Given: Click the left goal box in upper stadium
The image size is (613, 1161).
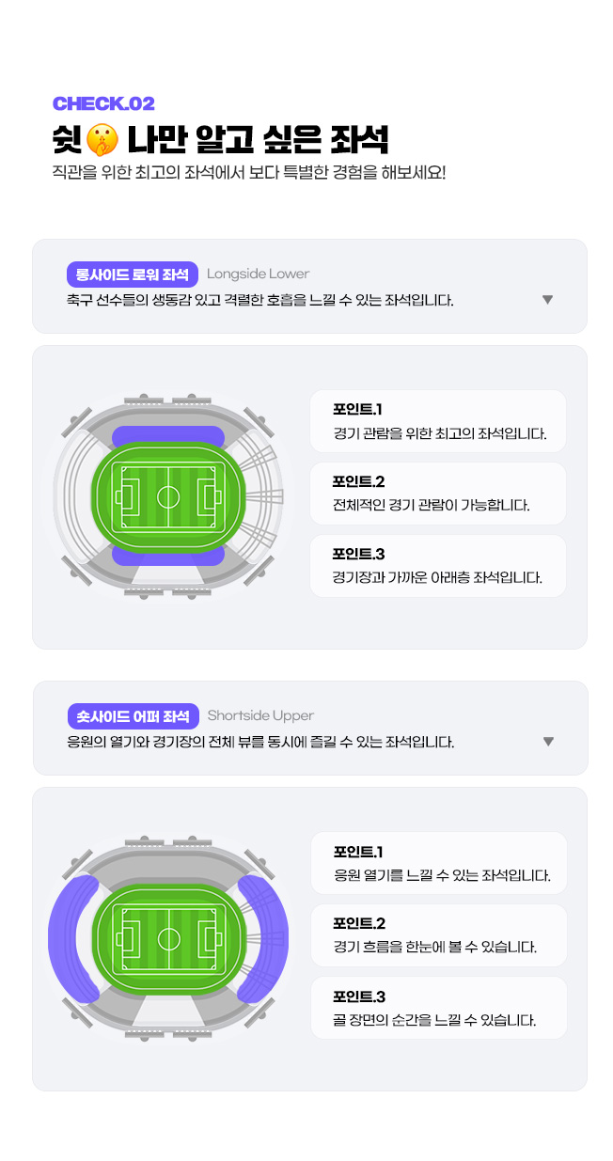Looking at the screenshot, I should 125,495.
